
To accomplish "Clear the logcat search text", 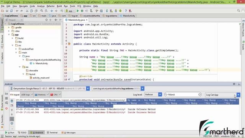I will tap(199, 95).
